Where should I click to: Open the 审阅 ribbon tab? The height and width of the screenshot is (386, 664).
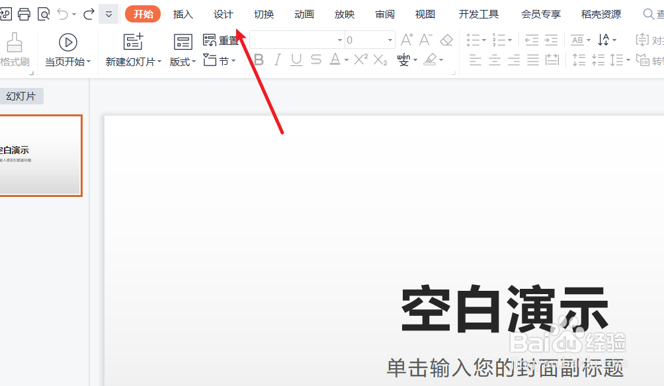(384, 15)
